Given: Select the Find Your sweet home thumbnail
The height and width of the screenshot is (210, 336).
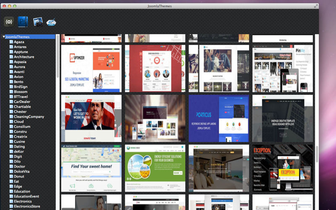Looking at the screenshot, I should tap(91, 168).
